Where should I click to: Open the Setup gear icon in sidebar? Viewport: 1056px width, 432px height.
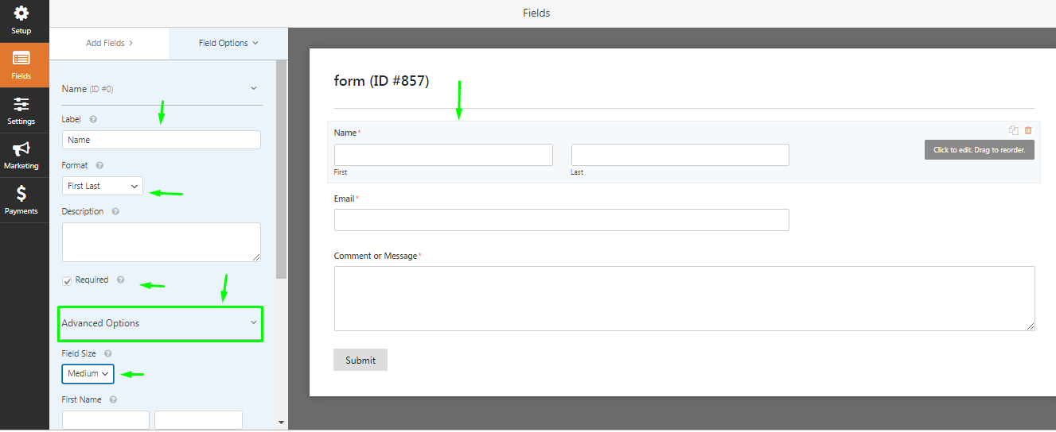point(21,13)
